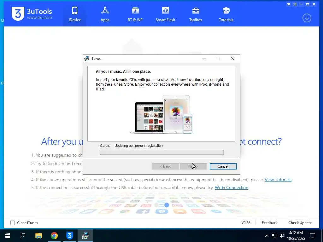
Task: Open the Windows notification center
Action: click(313, 236)
